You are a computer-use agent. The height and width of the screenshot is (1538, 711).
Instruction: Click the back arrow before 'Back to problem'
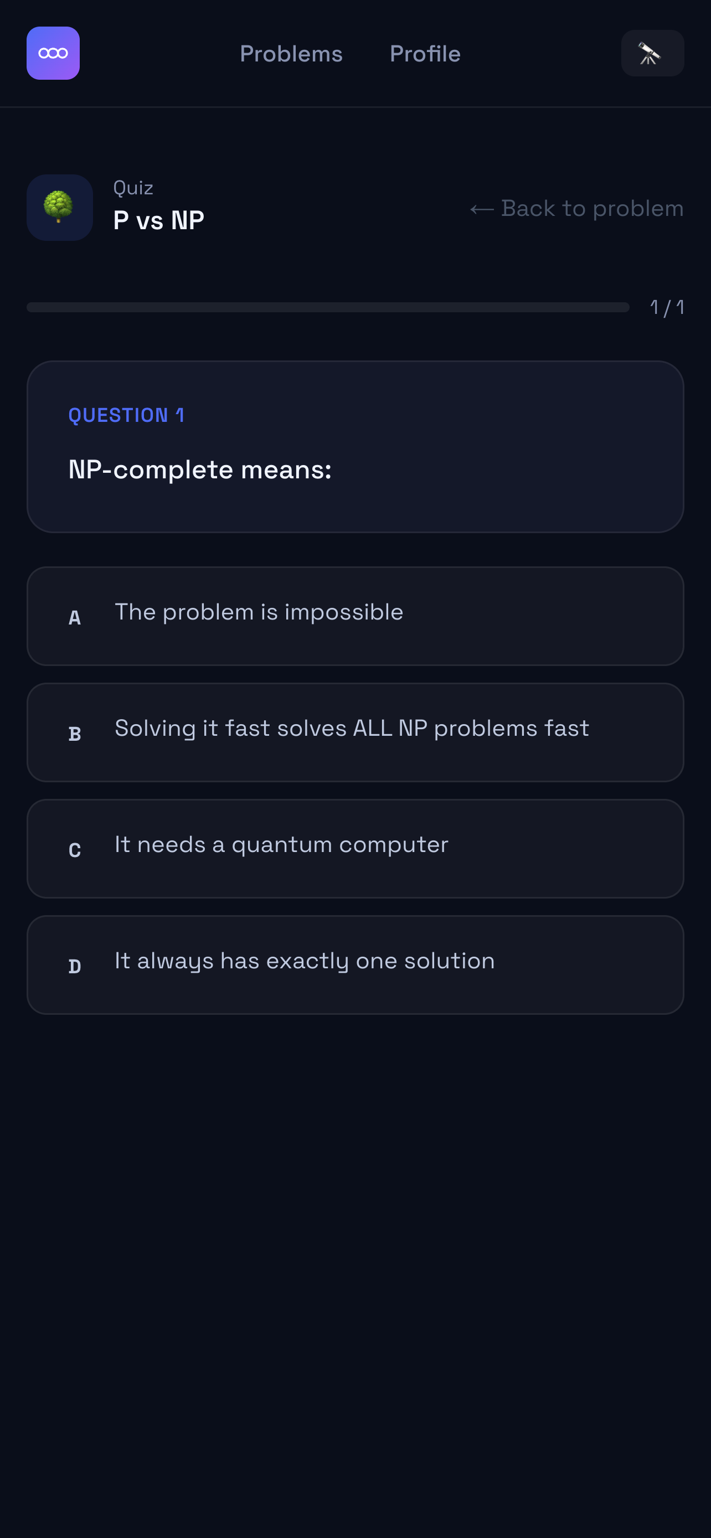coord(481,208)
